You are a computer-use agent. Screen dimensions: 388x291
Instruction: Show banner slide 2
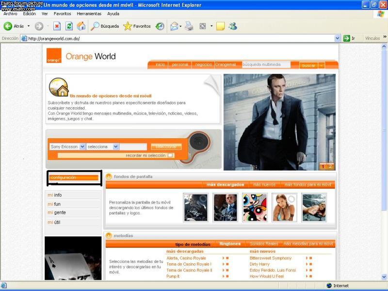pyautogui.click(x=330, y=166)
